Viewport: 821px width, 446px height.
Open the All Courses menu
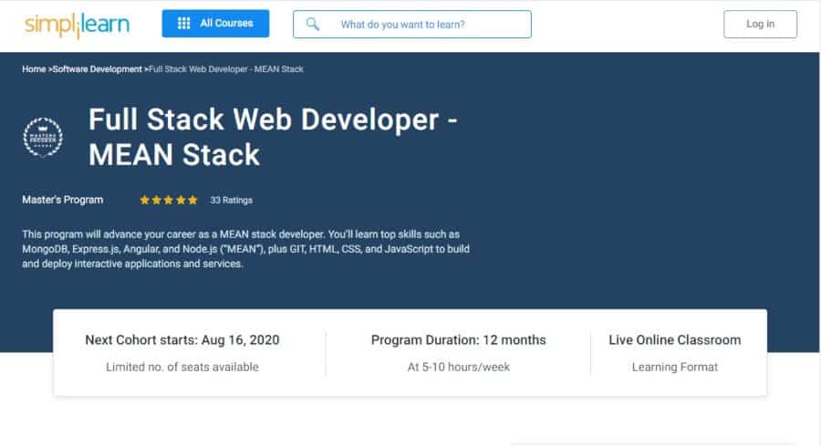pyautogui.click(x=215, y=24)
